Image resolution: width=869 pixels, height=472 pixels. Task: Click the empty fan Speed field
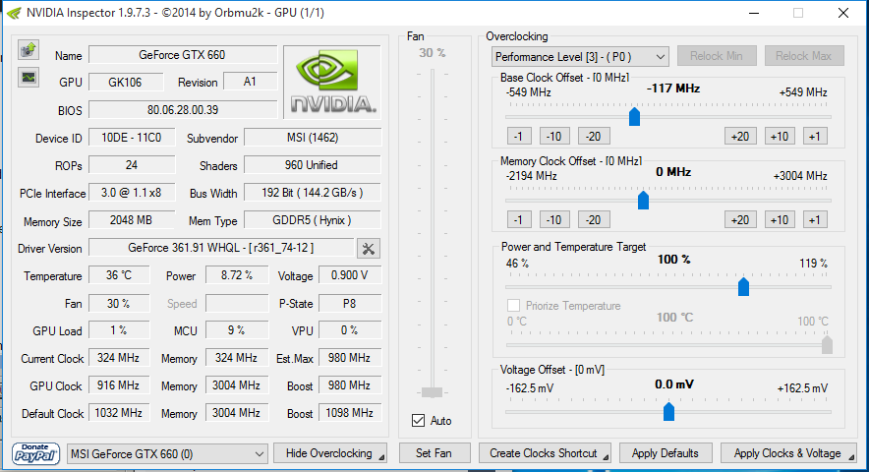(237, 304)
